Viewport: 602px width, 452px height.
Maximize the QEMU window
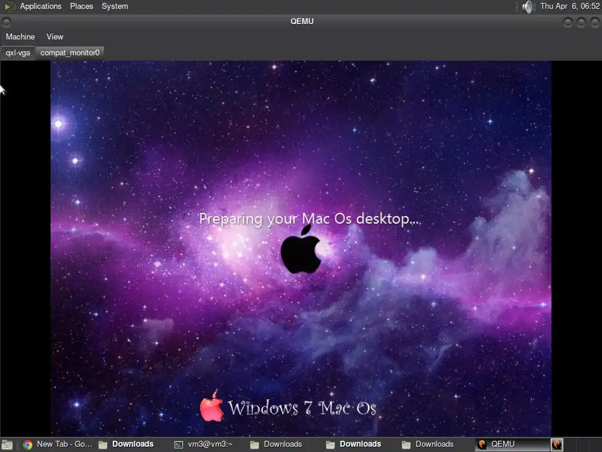(x=581, y=22)
